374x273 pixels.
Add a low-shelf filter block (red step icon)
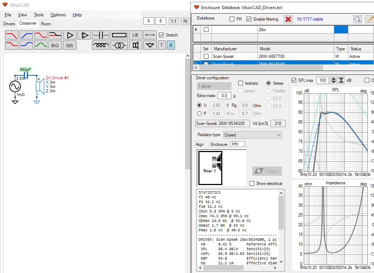(12, 45)
